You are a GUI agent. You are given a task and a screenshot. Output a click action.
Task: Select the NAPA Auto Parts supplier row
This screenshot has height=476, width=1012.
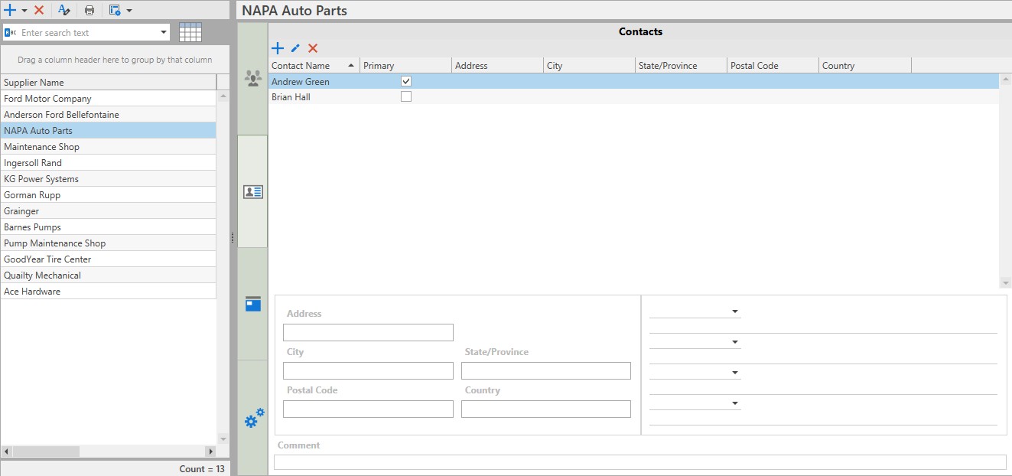tap(109, 130)
